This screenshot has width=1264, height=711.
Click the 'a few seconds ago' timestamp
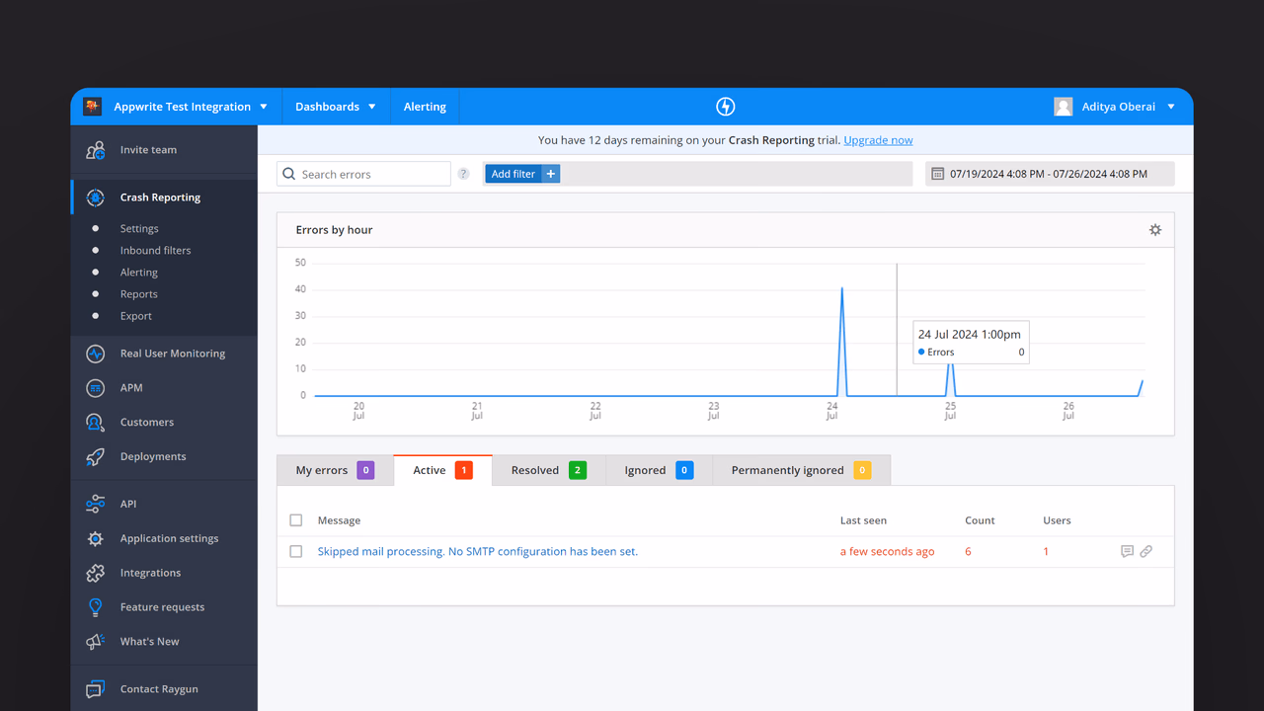pyautogui.click(x=887, y=551)
